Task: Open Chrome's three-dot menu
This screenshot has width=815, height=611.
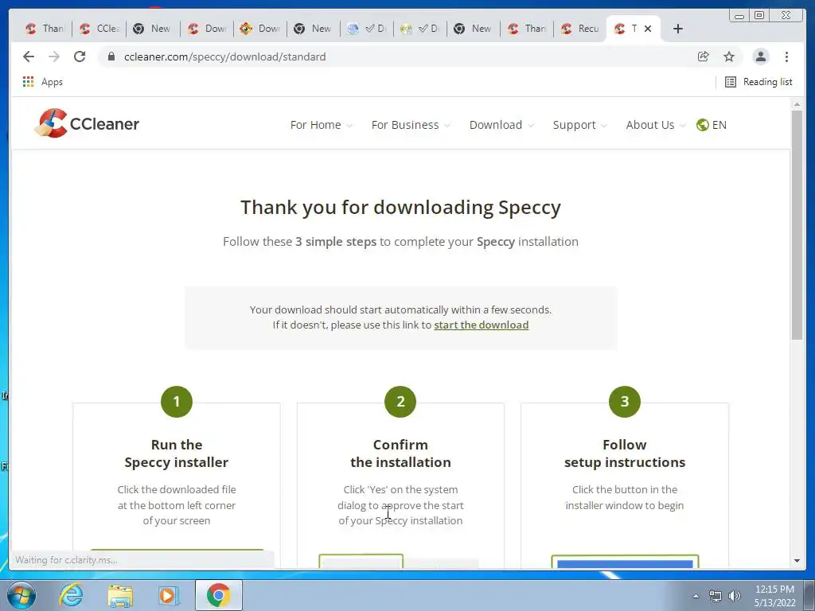Action: tap(786, 56)
